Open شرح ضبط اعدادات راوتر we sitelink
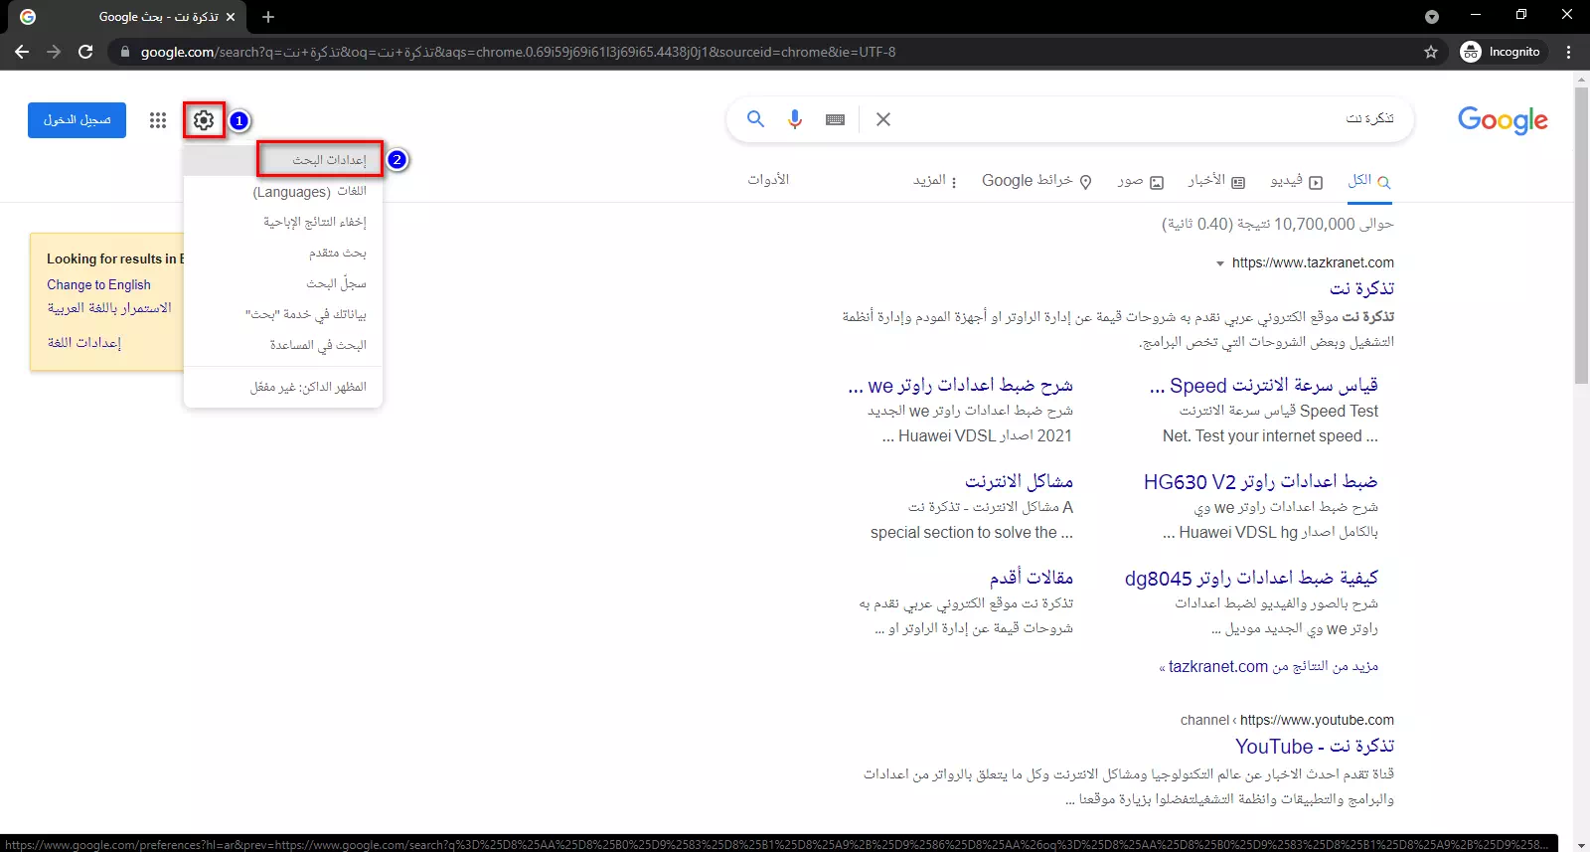The width and height of the screenshot is (1590, 852). [960, 386]
